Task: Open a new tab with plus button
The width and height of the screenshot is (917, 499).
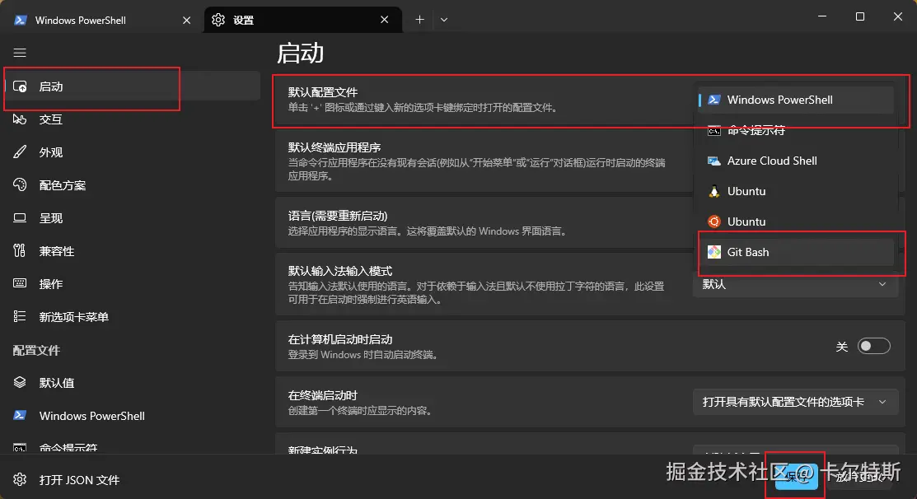Action: [x=419, y=20]
